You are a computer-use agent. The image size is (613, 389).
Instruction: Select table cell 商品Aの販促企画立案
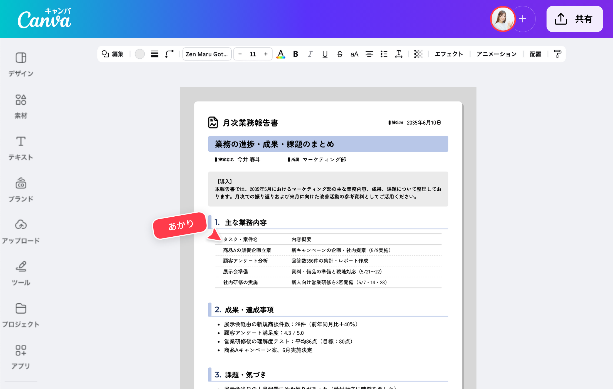(x=247, y=250)
